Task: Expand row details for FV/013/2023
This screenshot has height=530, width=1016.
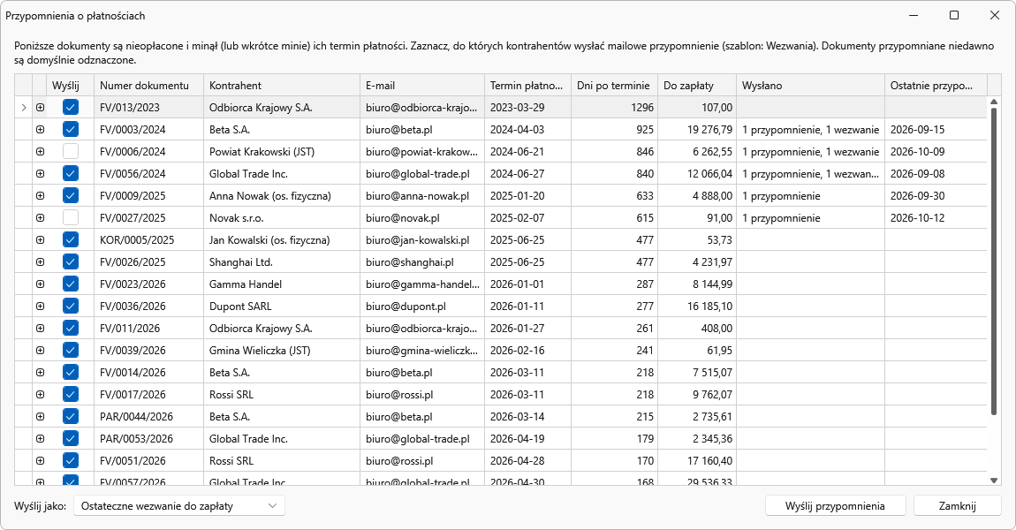Action: pyautogui.click(x=40, y=108)
